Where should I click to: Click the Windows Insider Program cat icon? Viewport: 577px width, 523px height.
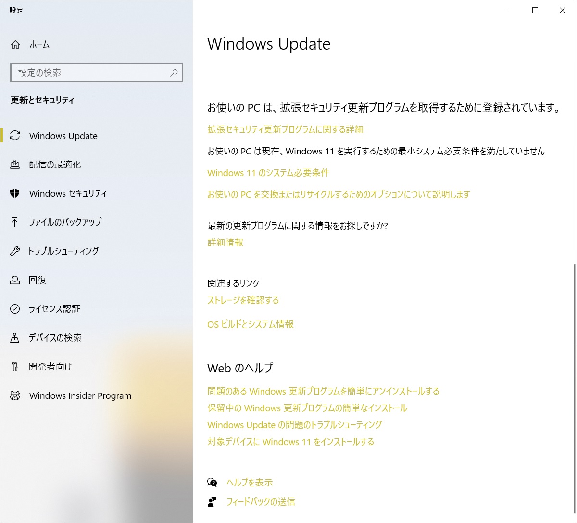tap(15, 395)
